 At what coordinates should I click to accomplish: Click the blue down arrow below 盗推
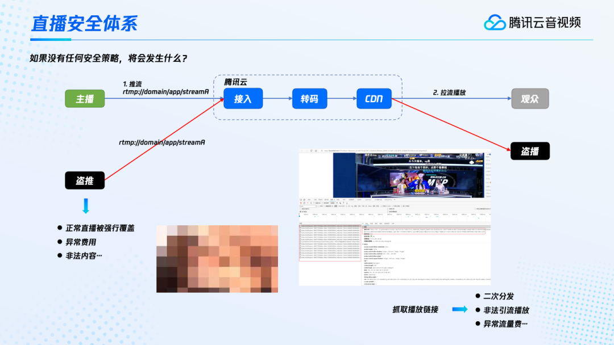point(86,205)
